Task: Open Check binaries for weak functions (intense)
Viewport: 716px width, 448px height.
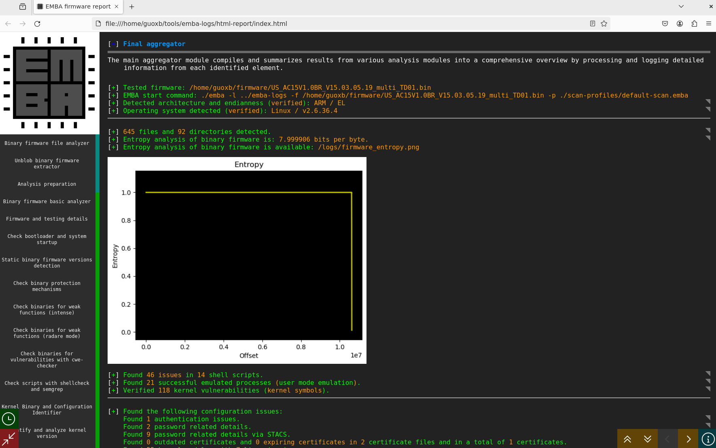Action: point(47,310)
